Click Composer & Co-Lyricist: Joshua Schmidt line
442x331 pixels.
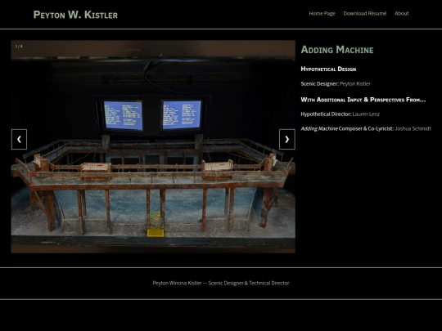pos(366,128)
